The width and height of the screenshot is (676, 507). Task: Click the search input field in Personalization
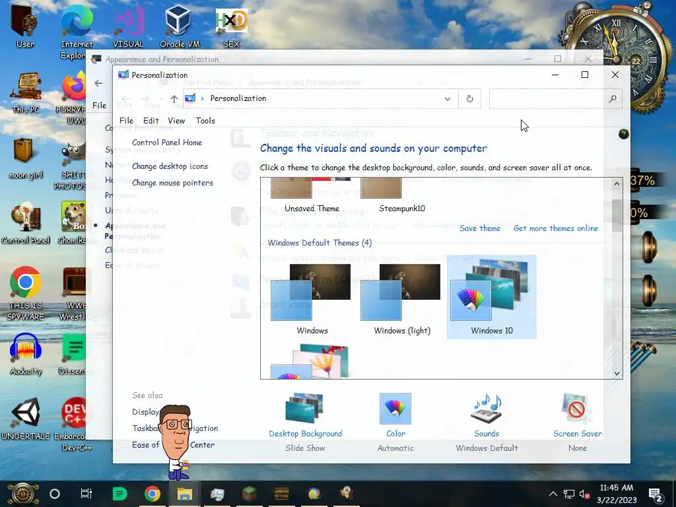click(x=547, y=99)
